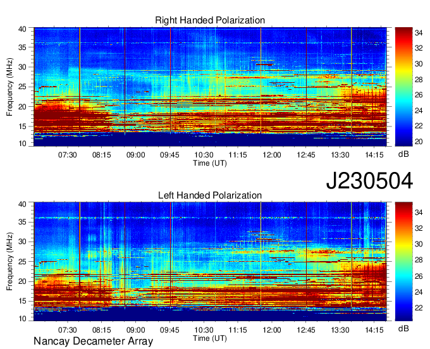Click the left-handed polarization spectrogram image
The image size is (430, 349).
tap(210, 262)
